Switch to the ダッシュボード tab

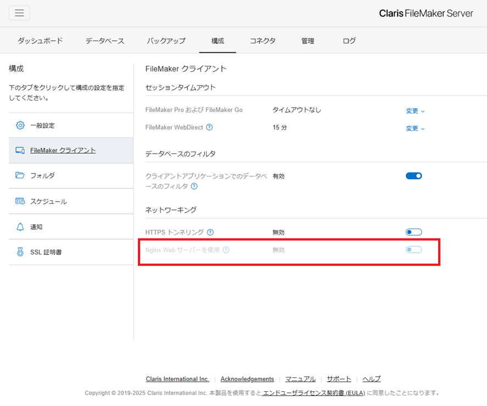(x=40, y=41)
